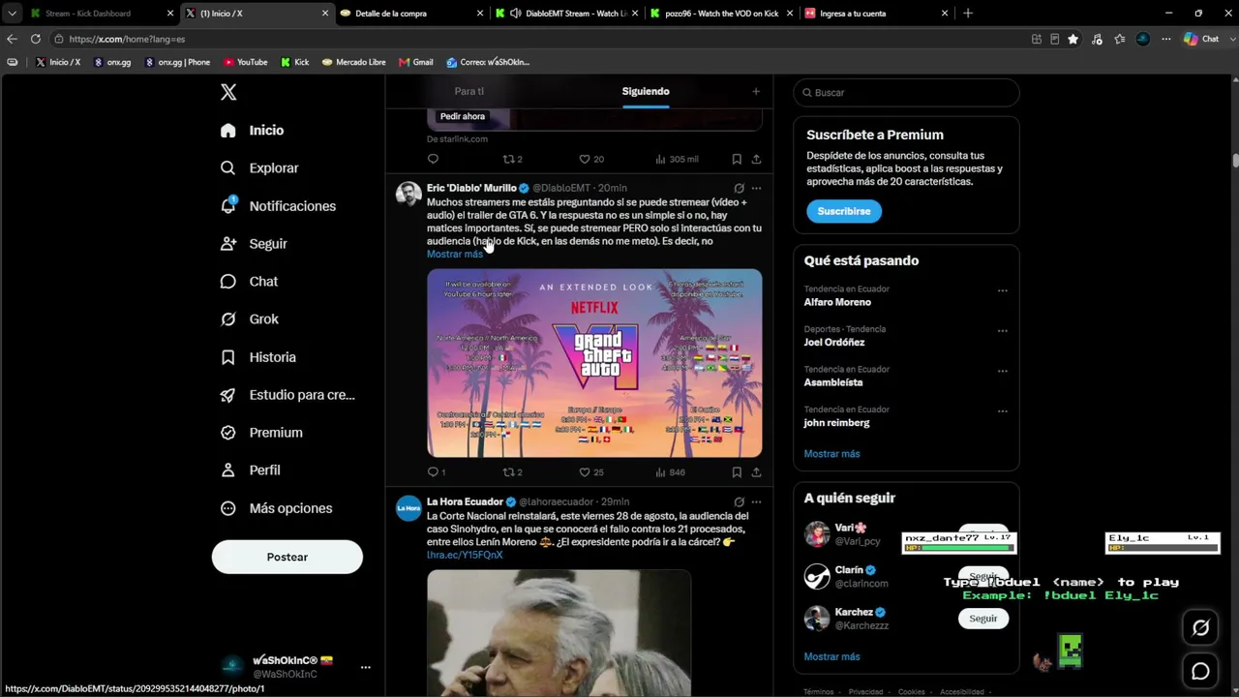Image resolution: width=1239 pixels, height=697 pixels.
Task: Open the floating Grok button
Action: (1200, 627)
